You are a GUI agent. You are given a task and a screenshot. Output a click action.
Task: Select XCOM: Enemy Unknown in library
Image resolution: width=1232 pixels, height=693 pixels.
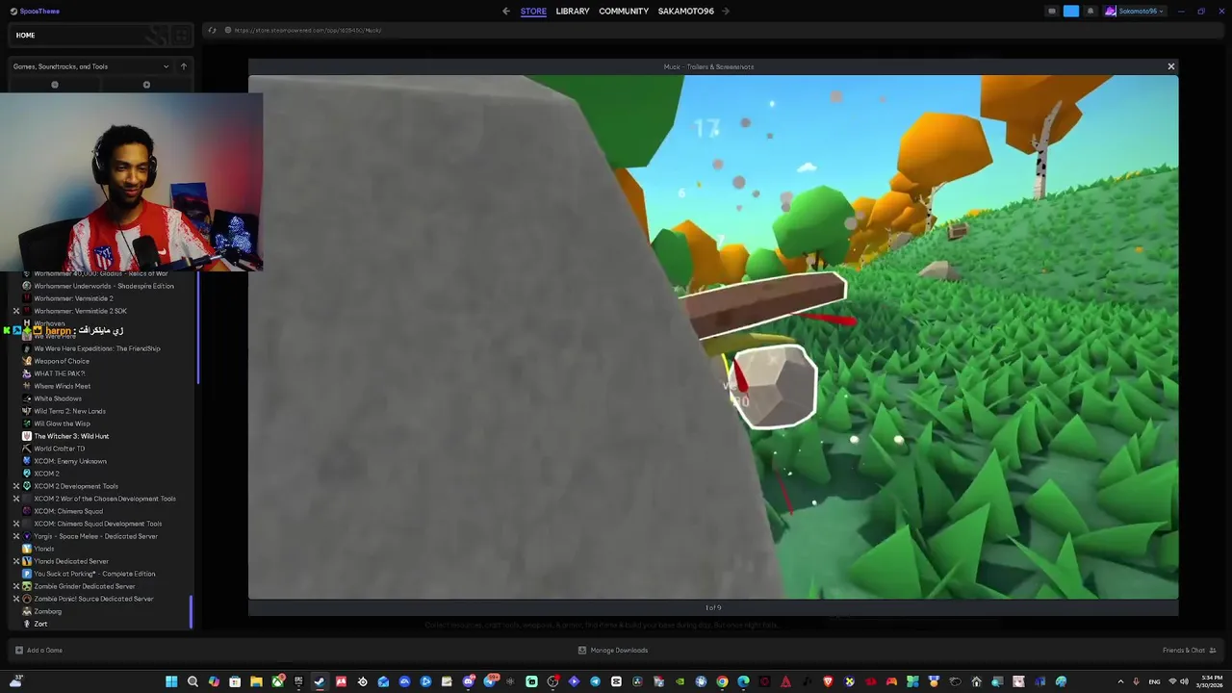tap(70, 461)
